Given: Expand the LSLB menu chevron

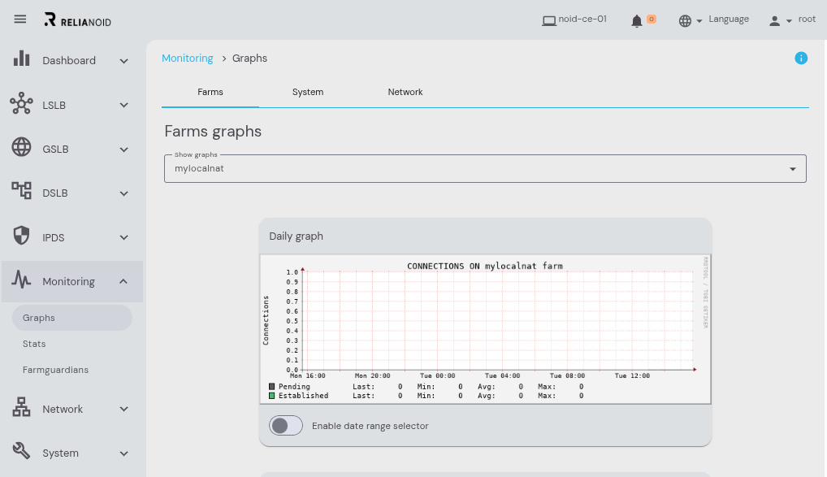Looking at the screenshot, I should coord(124,105).
